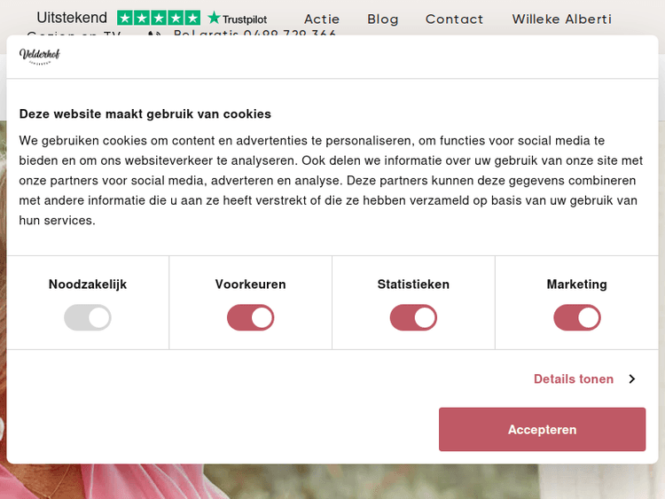Switch off the Marketing cookies toggle
The image size is (665, 499).
click(x=577, y=317)
